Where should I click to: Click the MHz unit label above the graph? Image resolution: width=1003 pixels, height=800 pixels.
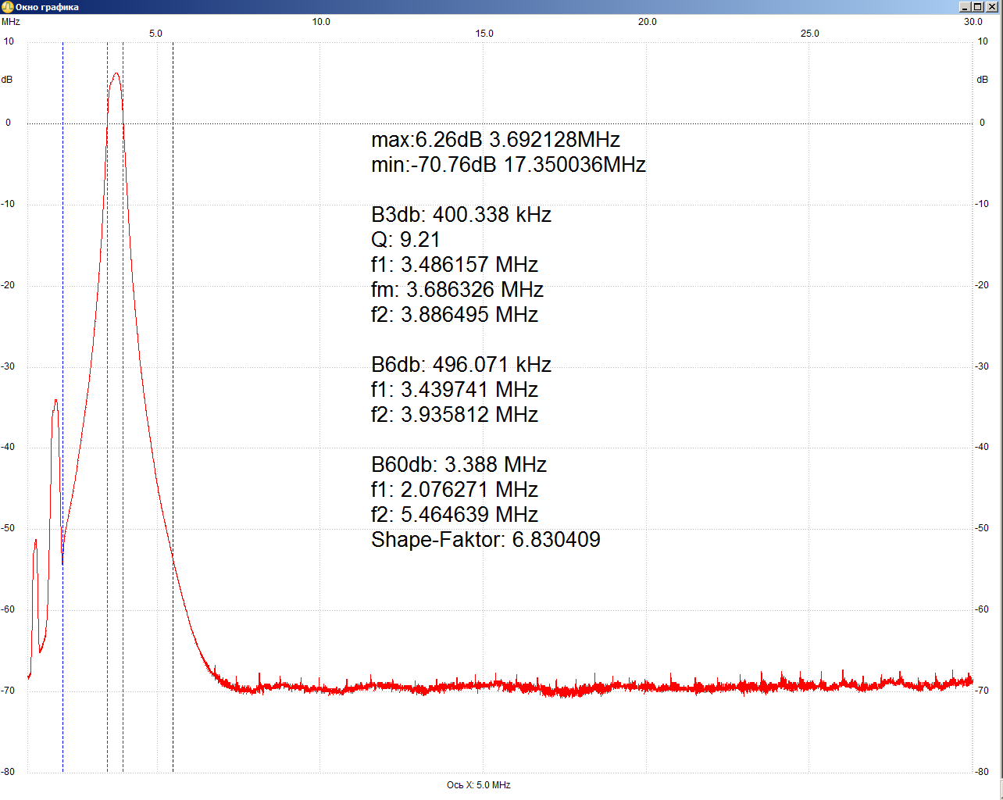[11, 22]
